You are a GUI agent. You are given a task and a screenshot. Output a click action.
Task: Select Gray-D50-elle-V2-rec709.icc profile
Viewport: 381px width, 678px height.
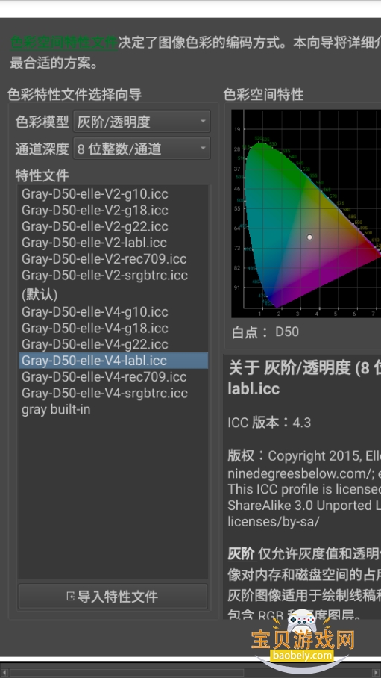click(113, 258)
